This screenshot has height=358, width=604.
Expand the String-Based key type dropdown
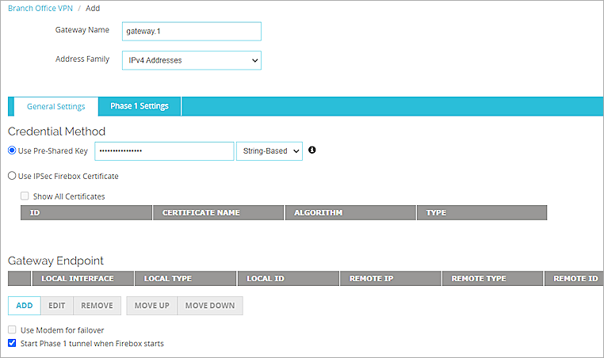(269, 151)
